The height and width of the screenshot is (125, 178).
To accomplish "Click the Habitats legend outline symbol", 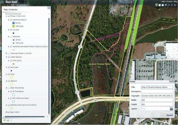I will [11, 108].
